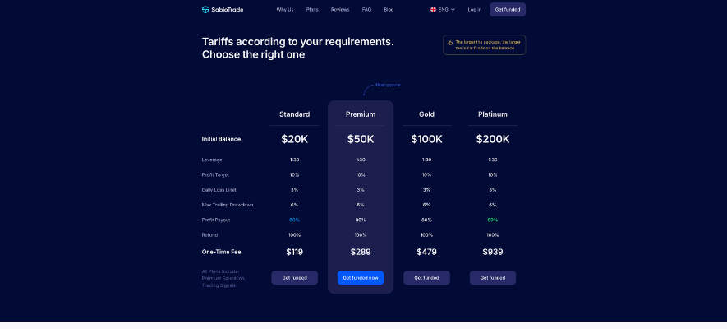This screenshot has height=329, width=727.
Task: Click the Standard $20K initial balance
Action: pos(294,139)
